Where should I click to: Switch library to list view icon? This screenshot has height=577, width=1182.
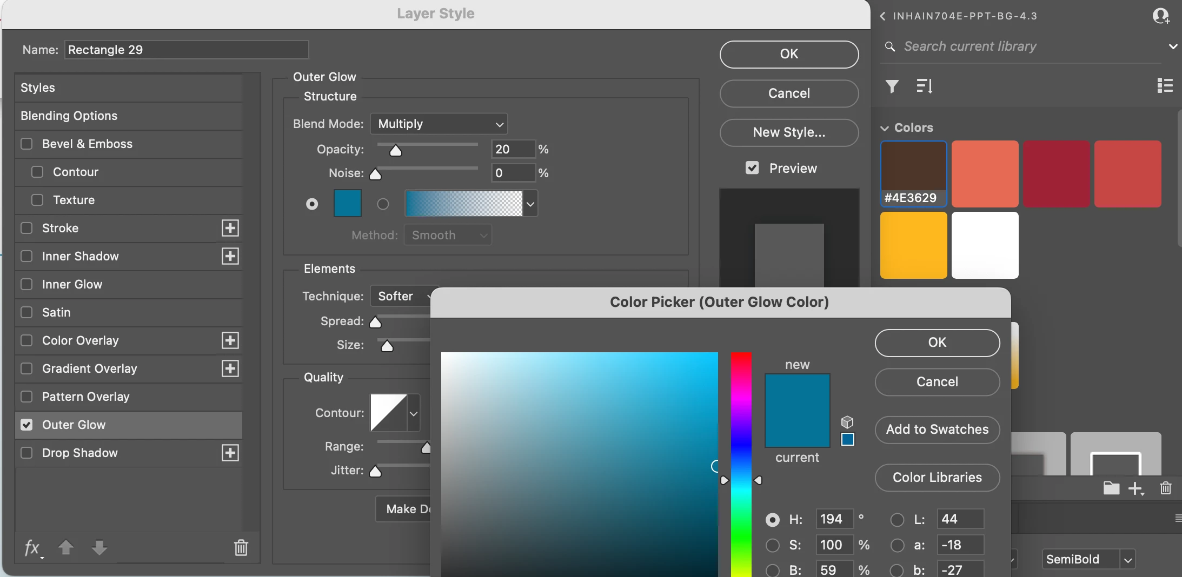pos(1165,85)
